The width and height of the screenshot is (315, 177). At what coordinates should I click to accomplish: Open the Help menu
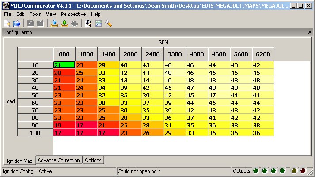95,14
